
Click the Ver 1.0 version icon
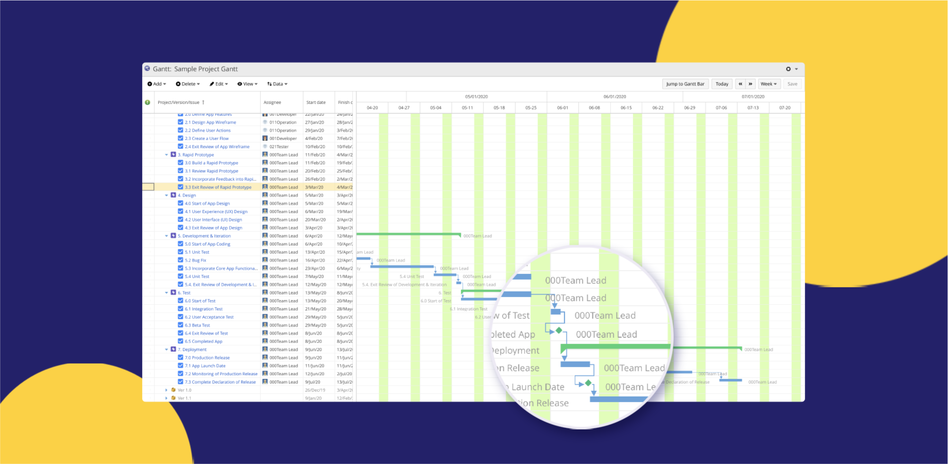174,390
